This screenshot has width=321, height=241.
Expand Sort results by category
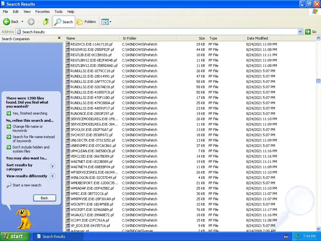click(x=53, y=166)
